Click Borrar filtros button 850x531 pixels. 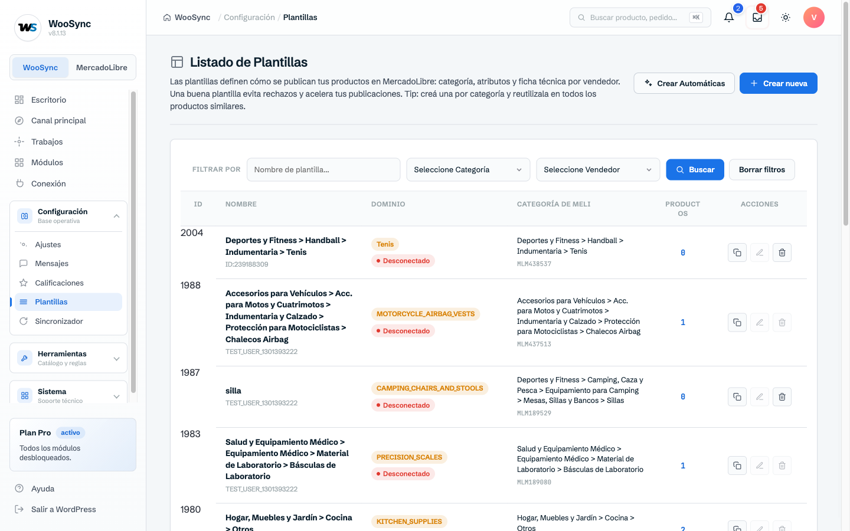tap(762, 169)
